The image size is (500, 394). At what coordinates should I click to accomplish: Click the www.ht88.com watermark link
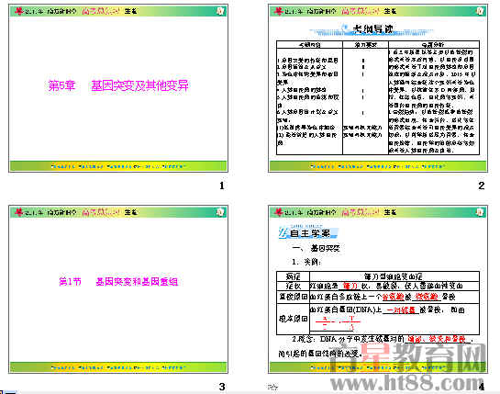tap(407, 383)
